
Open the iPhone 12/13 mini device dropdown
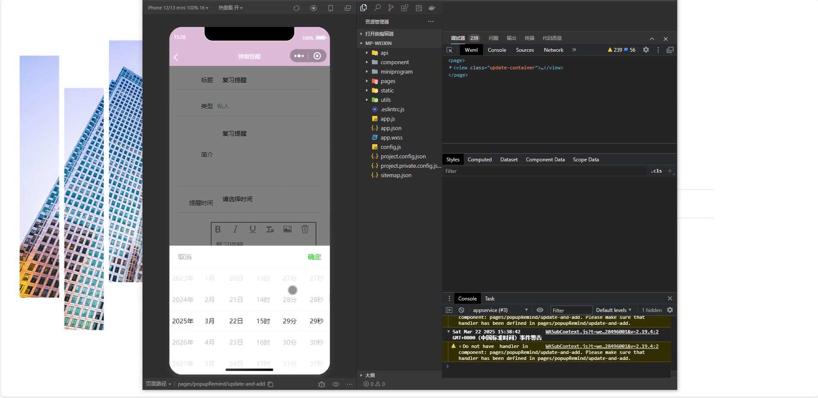point(178,8)
